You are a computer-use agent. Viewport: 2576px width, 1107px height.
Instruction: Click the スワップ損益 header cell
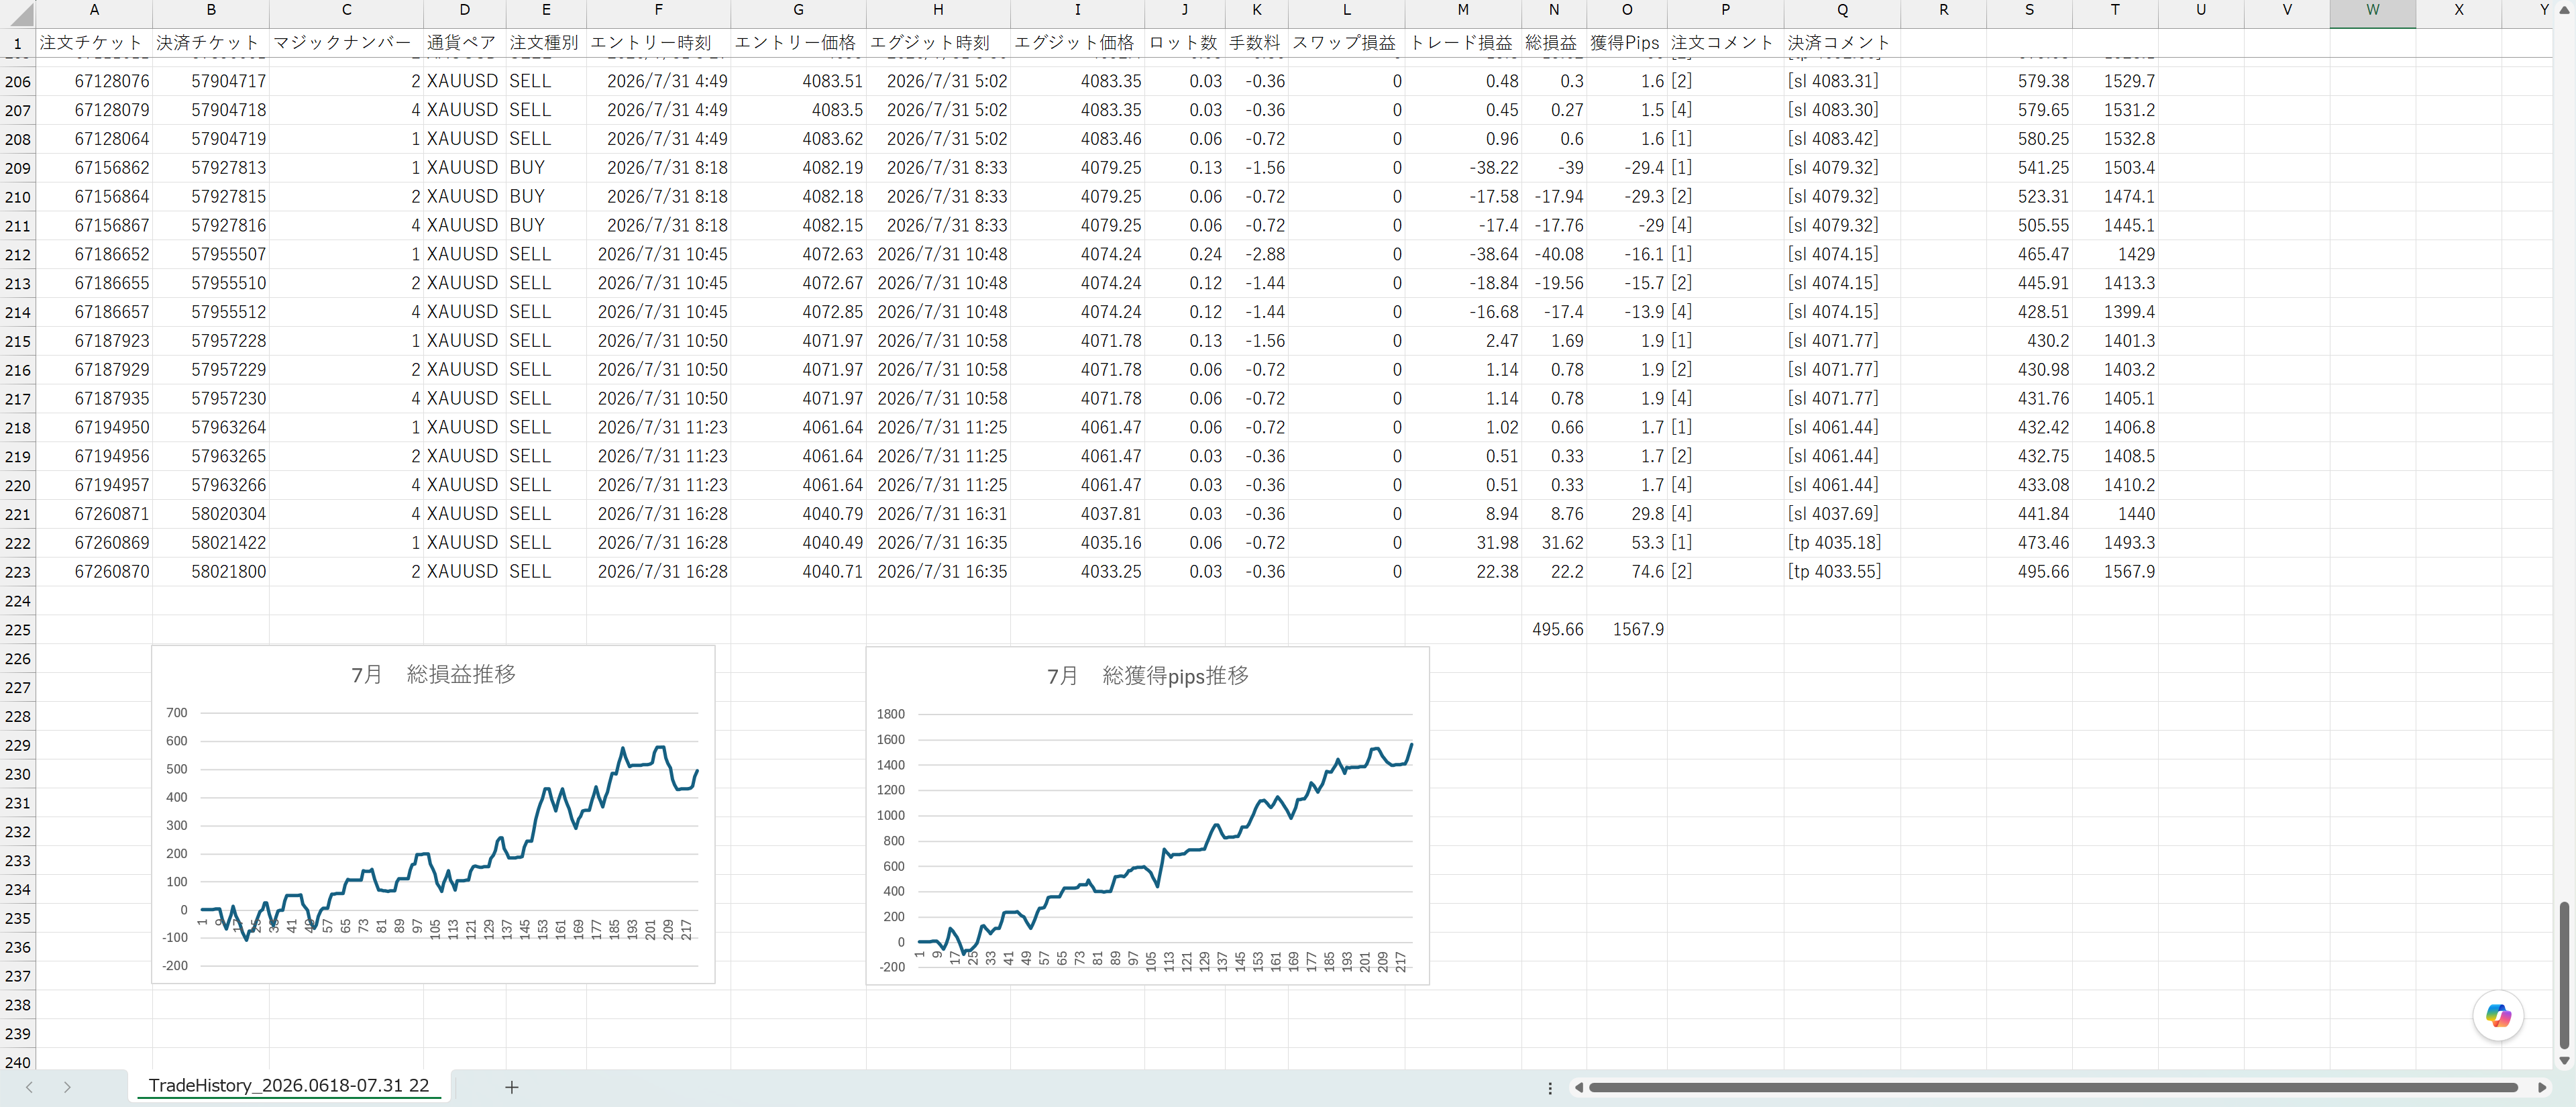click(x=1346, y=43)
